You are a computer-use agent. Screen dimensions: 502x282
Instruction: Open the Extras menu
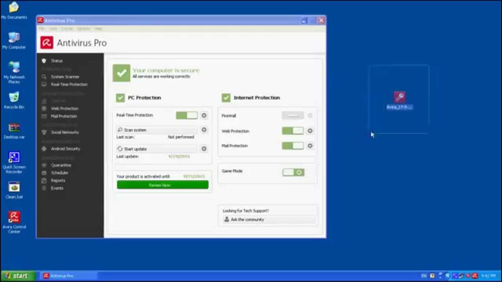(x=67, y=29)
